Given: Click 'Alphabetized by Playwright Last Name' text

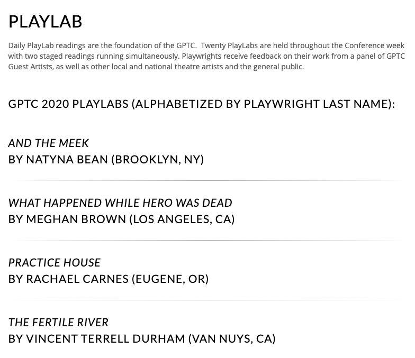Looking at the screenshot, I should [x=261, y=104].
